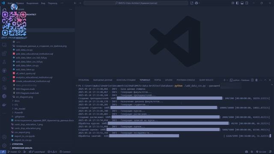Switch to the QUERY RESULTS tab
Viewport: 274px width, 154px height.
(206, 80)
